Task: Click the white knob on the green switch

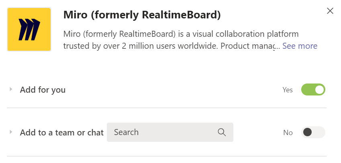Action: [x=319, y=90]
